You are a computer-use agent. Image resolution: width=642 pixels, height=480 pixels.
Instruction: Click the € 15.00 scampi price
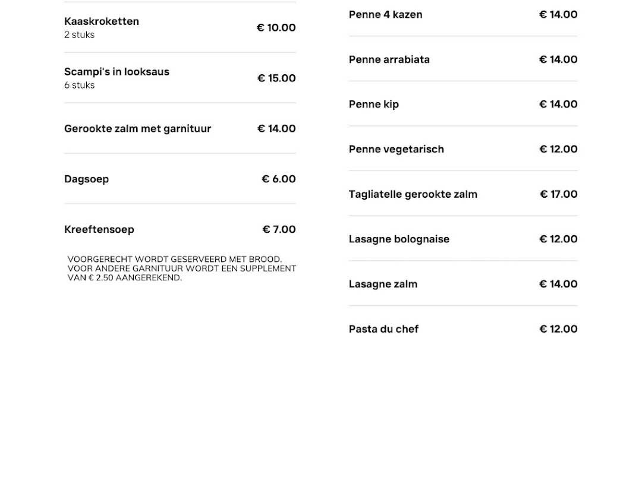coord(276,78)
